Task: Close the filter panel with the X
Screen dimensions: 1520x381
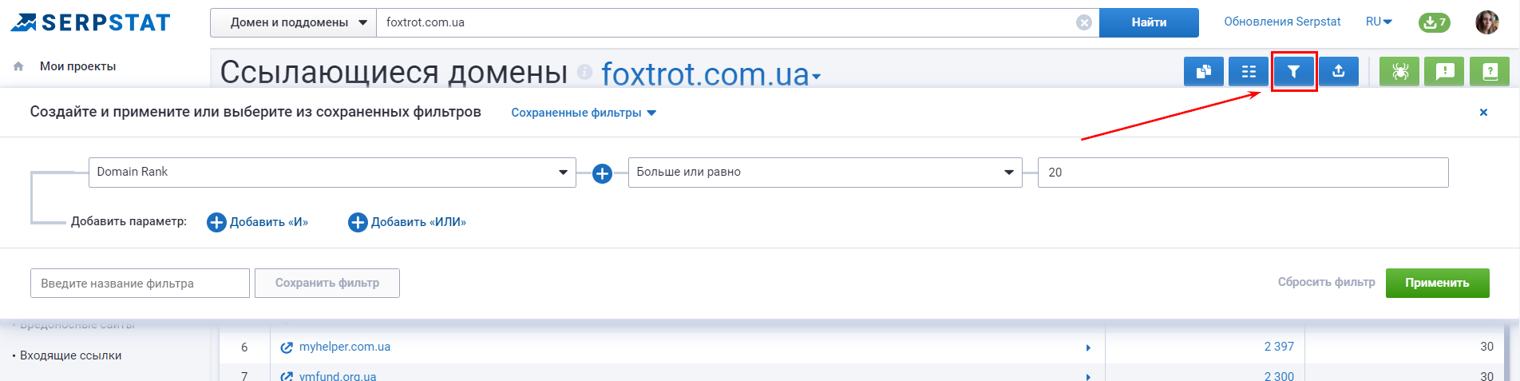Action: point(1483,113)
